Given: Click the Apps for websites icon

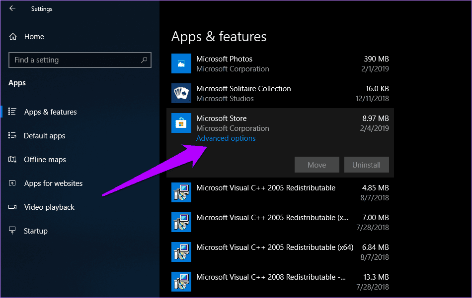Looking at the screenshot, I should coord(12,183).
